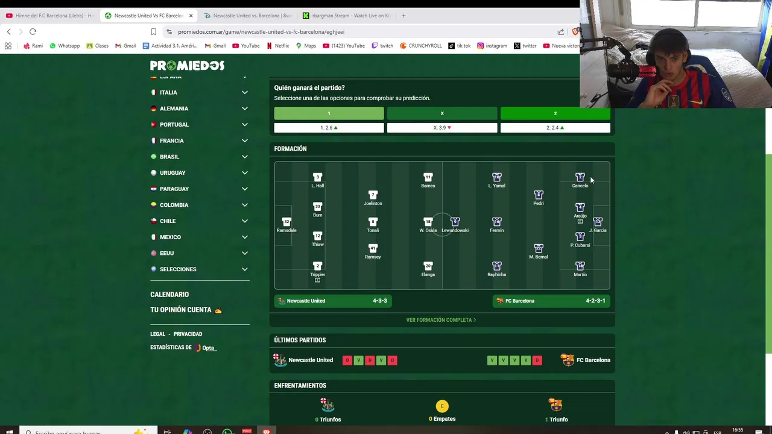Select Joelinton's number 7 shirt
The width and height of the screenshot is (772, 434).
[x=373, y=195]
